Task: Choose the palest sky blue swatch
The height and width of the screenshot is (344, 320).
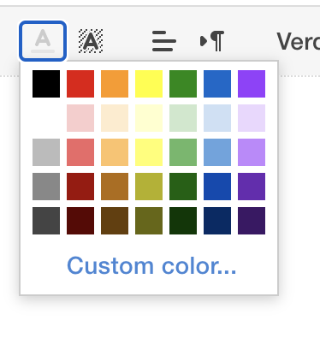Action: (x=217, y=118)
